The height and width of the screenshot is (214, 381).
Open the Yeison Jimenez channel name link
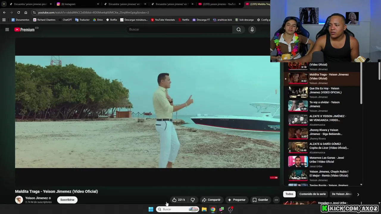pyautogui.click(x=37, y=198)
